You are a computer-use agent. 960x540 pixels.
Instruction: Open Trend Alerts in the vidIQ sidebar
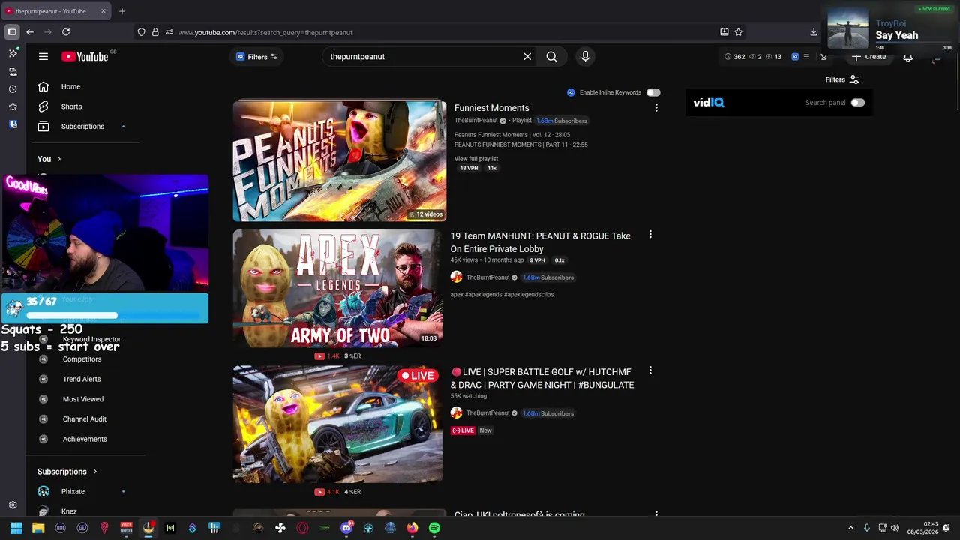click(x=82, y=379)
